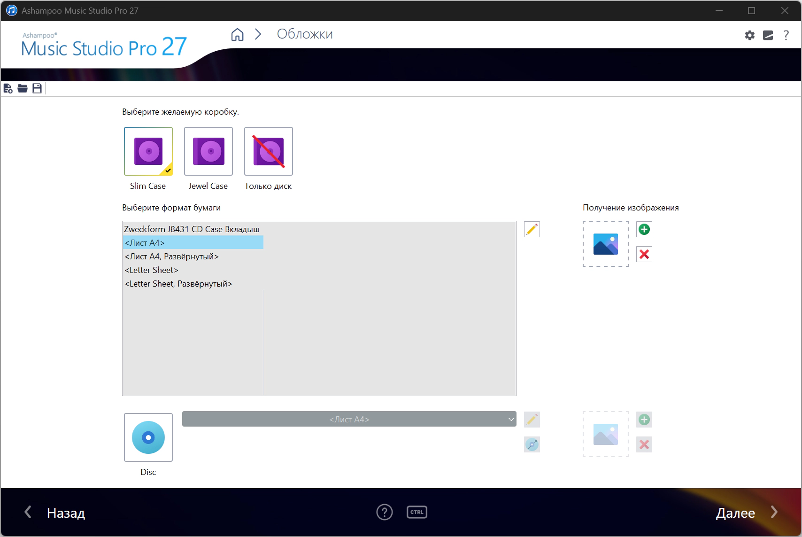This screenshot has width=802, height=537.
Task: Edit disc format with lower pencil icon
Action: tap(532, 420)
